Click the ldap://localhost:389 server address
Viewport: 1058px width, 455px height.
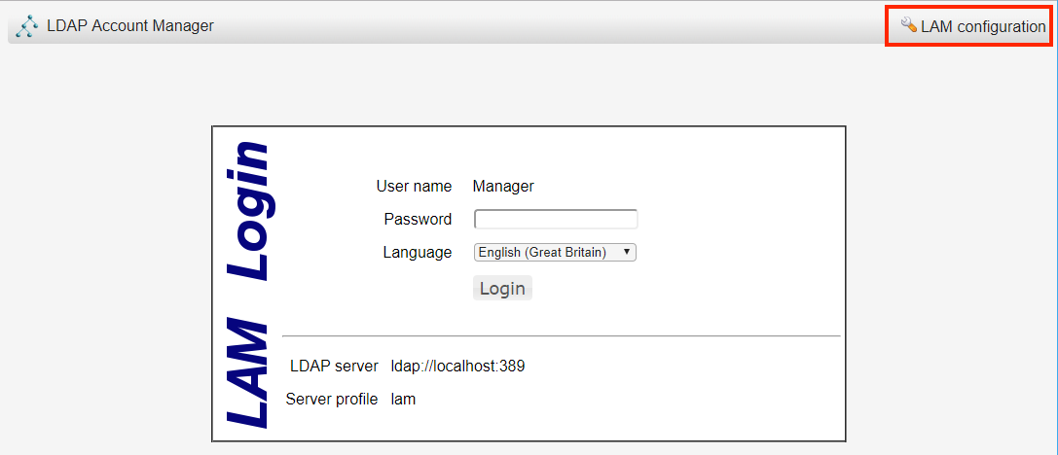coord(457,367)
